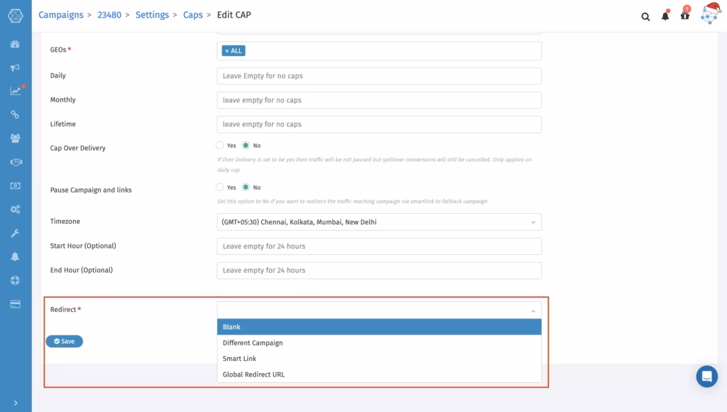Viewport: 727px width, 412px height.
Task: Click the Save button
Action: [x=65, y=341]
